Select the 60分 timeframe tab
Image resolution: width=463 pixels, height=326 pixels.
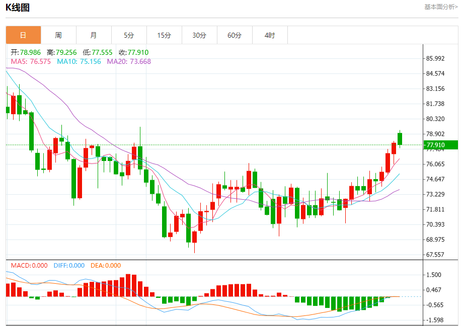[235, 35]
